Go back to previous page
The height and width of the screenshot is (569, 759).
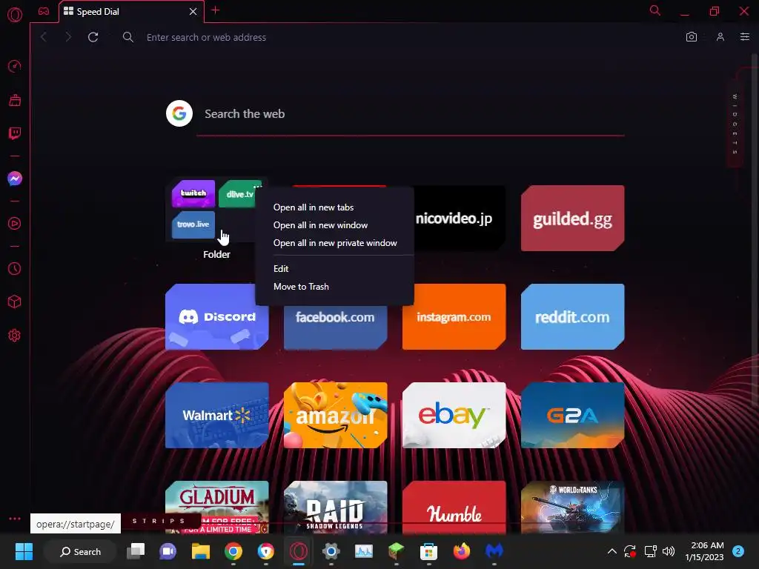[44, 37]
